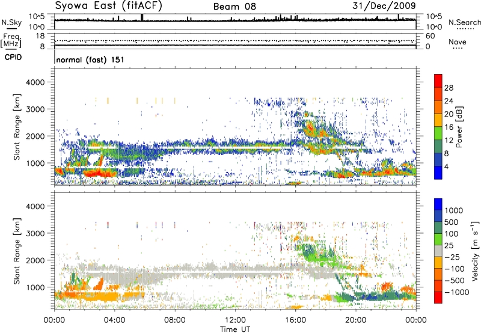Image resolution: width=481 pixels, height=333 pixels.
Task: Click the 1000 m/s blue velocity colorbar segment
Action: point(438,204)
